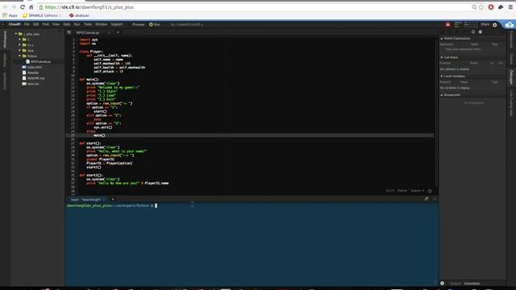The image size is (516, 290).
Task: Expand the Java folder
Action: 19,50
